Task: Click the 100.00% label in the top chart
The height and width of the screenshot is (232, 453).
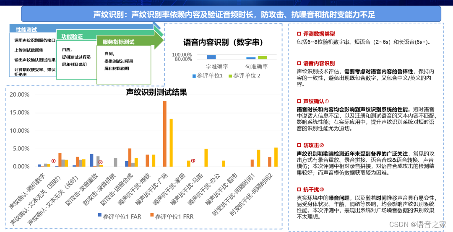Action: (182, 55)
